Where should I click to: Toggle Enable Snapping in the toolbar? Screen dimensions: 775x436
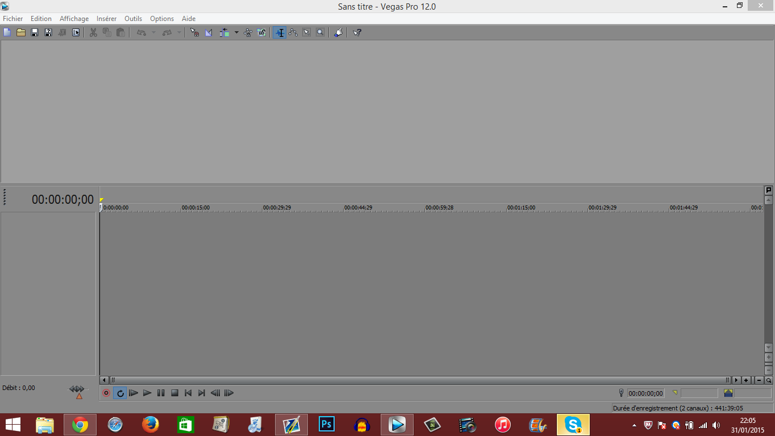click(x=194, y=32)
